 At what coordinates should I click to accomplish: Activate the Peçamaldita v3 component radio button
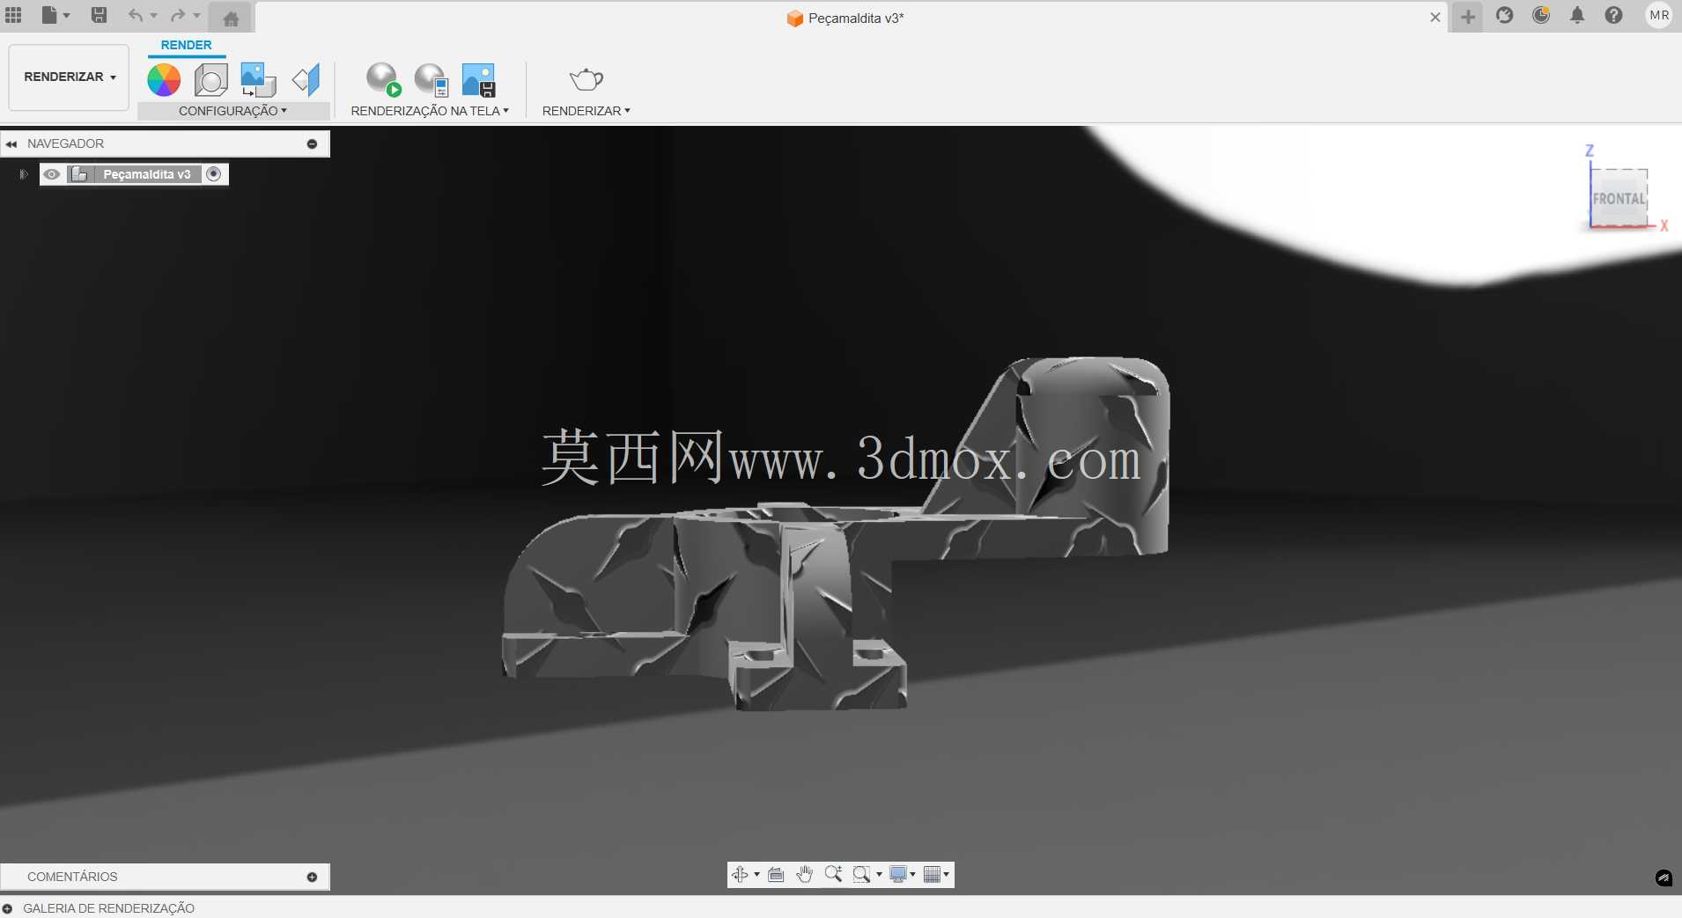(x=213, y=174)
